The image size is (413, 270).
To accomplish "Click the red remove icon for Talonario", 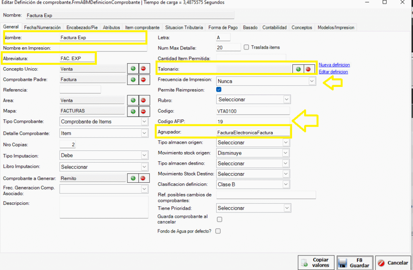I will coord(308,69).
